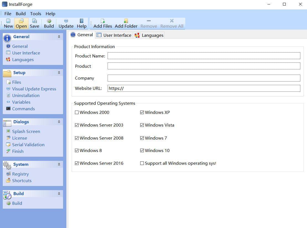Open Visual Update Express settings
This screenshot has height=228, width=307.
click(x=34, y=89)
